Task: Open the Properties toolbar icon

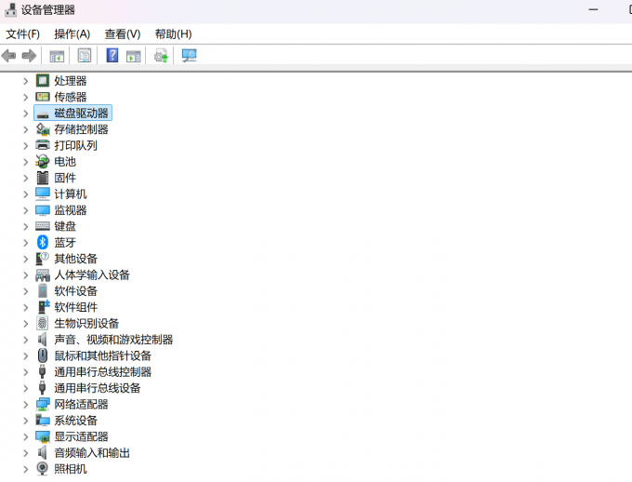Action: click(85, 56)
